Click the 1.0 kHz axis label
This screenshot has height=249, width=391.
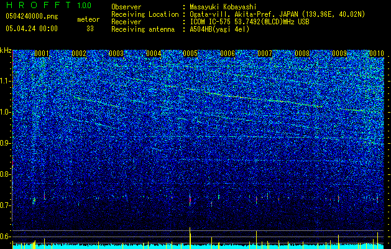[6, 112]
